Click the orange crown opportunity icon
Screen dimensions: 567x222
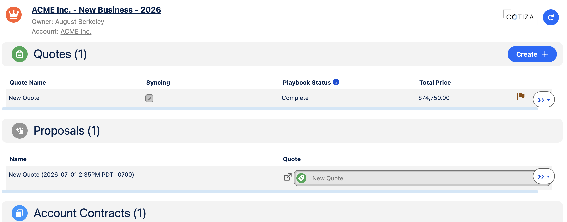coord(14,15)
